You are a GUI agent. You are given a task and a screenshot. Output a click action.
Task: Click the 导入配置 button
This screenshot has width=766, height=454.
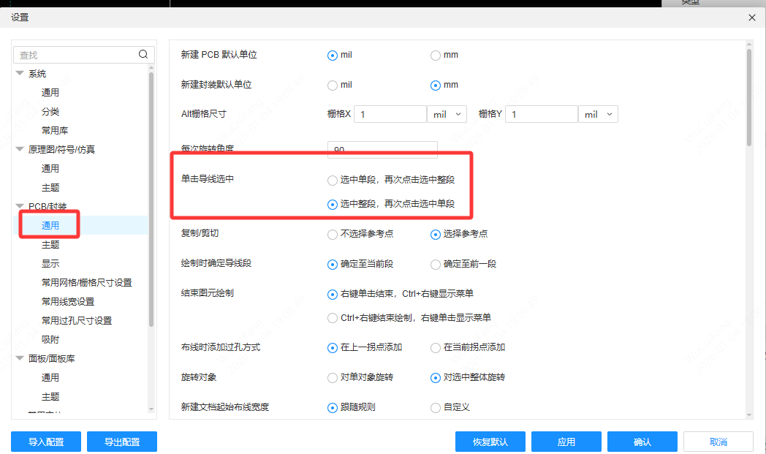point(45,441)
